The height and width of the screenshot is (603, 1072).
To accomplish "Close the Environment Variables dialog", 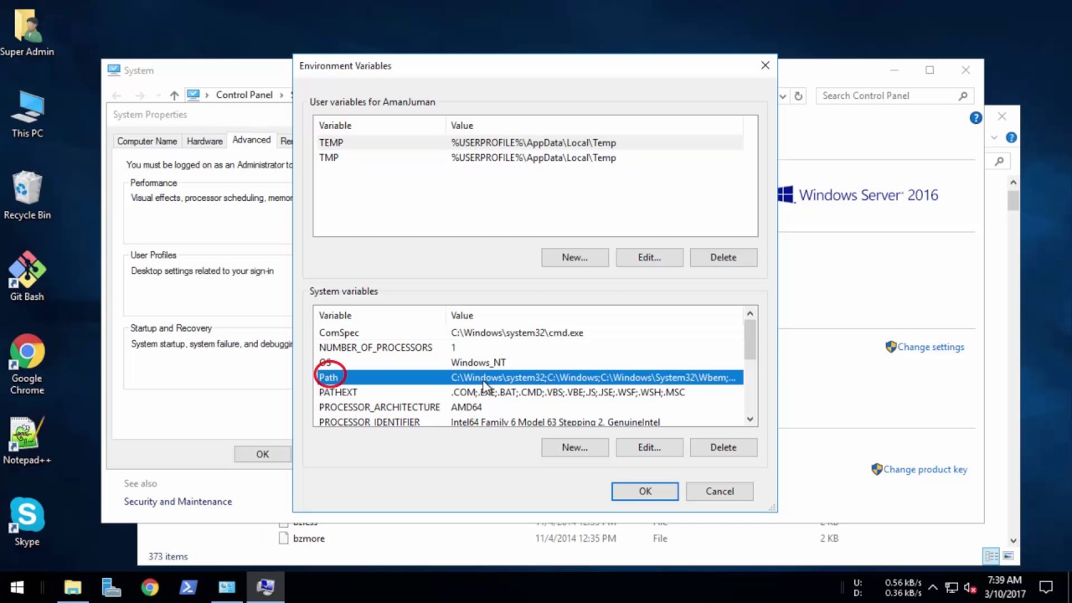I will point(765,65).
